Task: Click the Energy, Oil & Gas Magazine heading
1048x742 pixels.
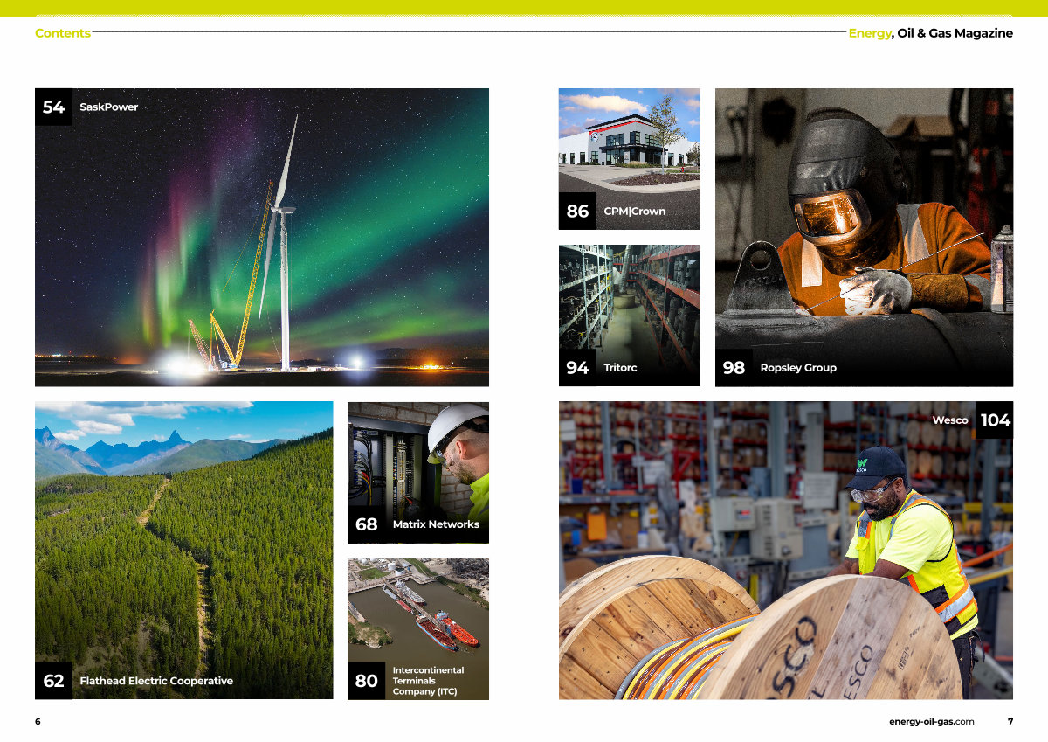Action: (930, 33)
